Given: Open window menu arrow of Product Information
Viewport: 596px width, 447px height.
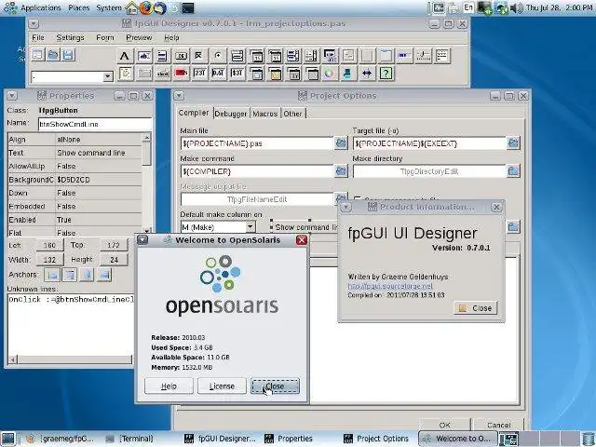Looking at the screenshot, I should tap(345, 207).
